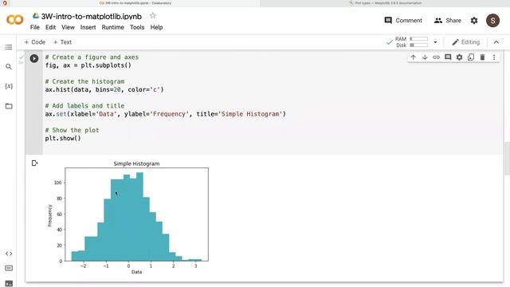Add a new Code cell

click(x=35, y=42)
